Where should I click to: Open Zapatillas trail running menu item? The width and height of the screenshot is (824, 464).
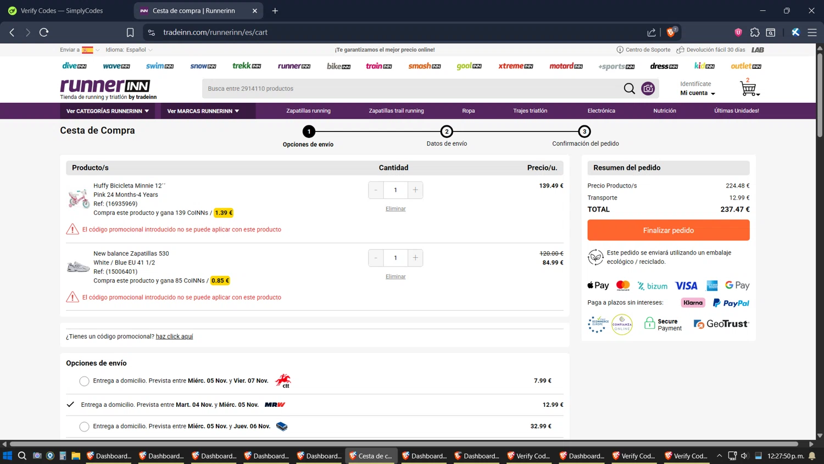pyautogui.click(x=396, y=111)
